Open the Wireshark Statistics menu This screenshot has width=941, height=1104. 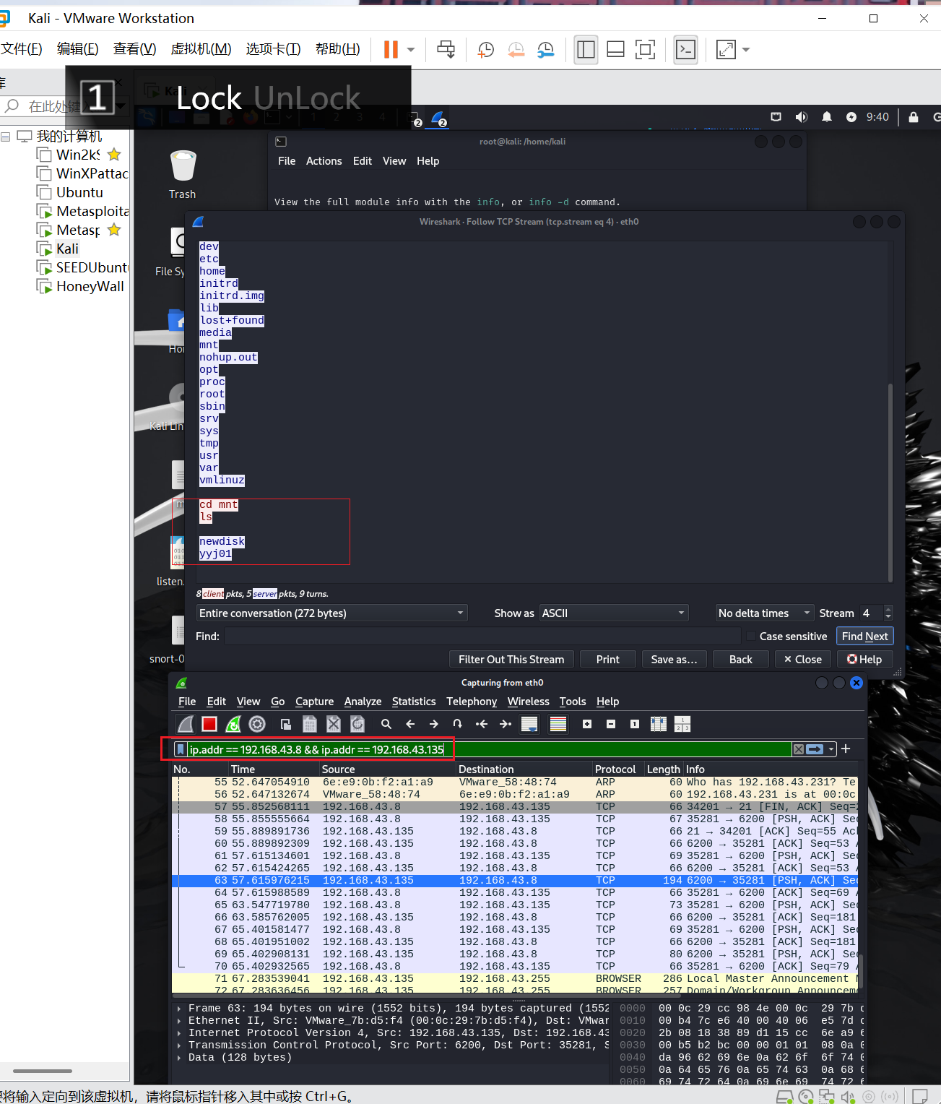click(x=414, y=702)
